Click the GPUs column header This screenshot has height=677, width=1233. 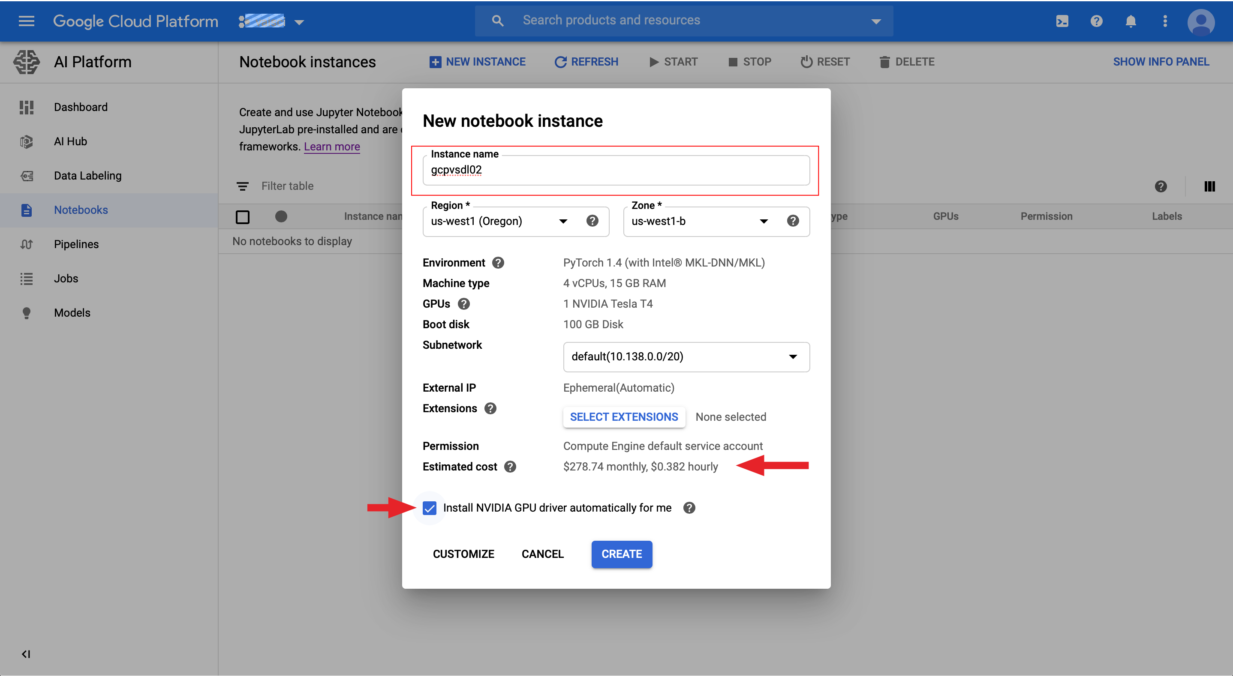coord(945,217)
